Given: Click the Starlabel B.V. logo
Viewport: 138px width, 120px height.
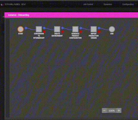Looking at the screenshot, I should coord(13,5).
